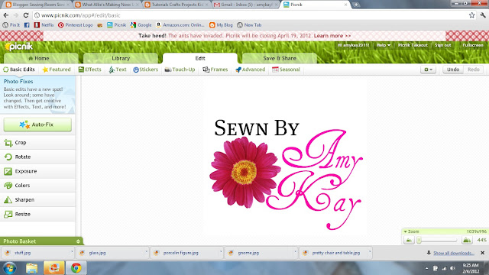This screenshot has height=275, width=489.
Task: Click the browser Back arrow
Action: 6,15
